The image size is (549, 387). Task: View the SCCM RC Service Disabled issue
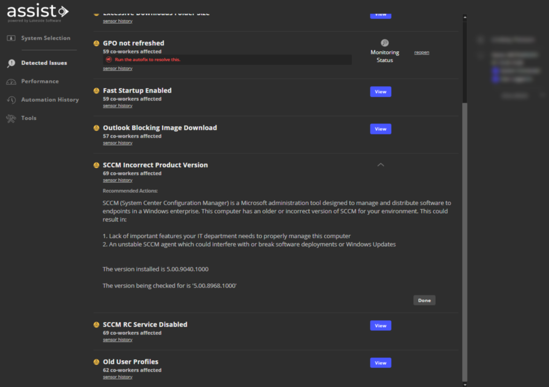[381, 326]
